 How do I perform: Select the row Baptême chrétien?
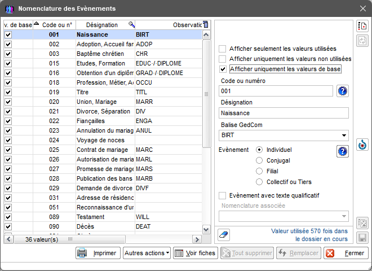[x=103, y=54]
